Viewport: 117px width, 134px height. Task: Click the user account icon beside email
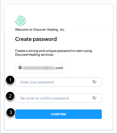click(x=20, y=68)
